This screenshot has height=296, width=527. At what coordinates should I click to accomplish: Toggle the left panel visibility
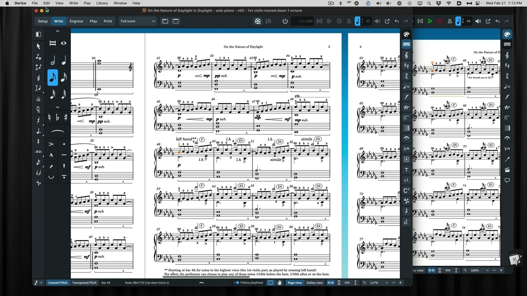[x=38, y=34]
